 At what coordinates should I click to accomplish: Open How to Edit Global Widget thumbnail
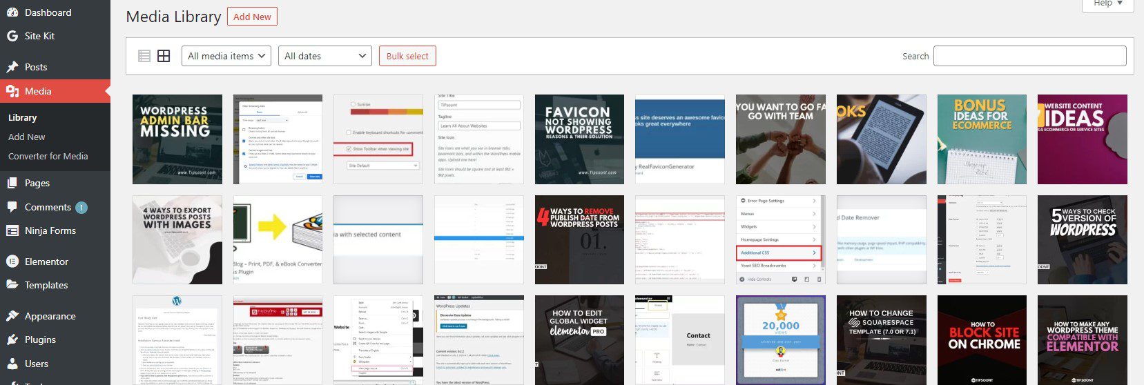click(x=579, y=340)
